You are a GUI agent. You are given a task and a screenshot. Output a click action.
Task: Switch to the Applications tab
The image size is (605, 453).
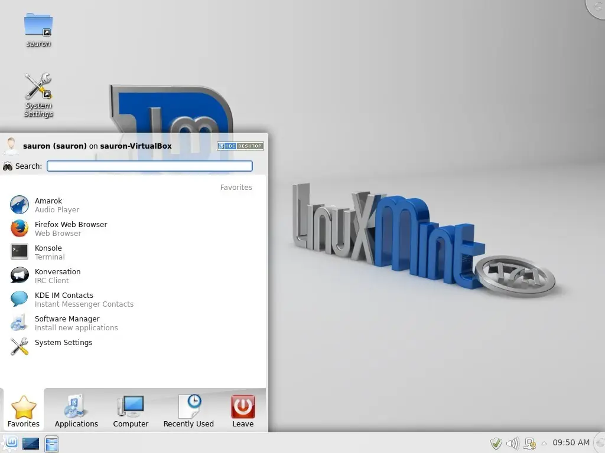[x=76, y=411]
